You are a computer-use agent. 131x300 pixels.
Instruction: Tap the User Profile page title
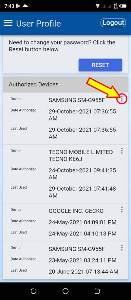coord(38,23)
